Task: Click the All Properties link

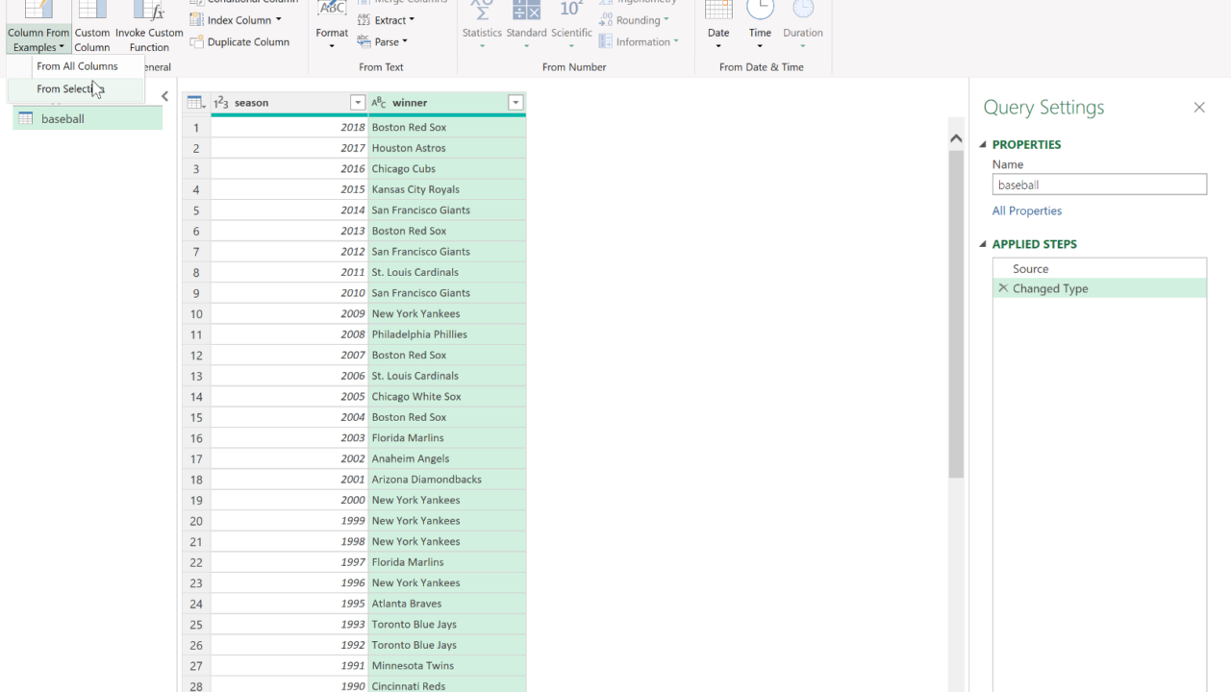Action: click(x=1027, y=210)
